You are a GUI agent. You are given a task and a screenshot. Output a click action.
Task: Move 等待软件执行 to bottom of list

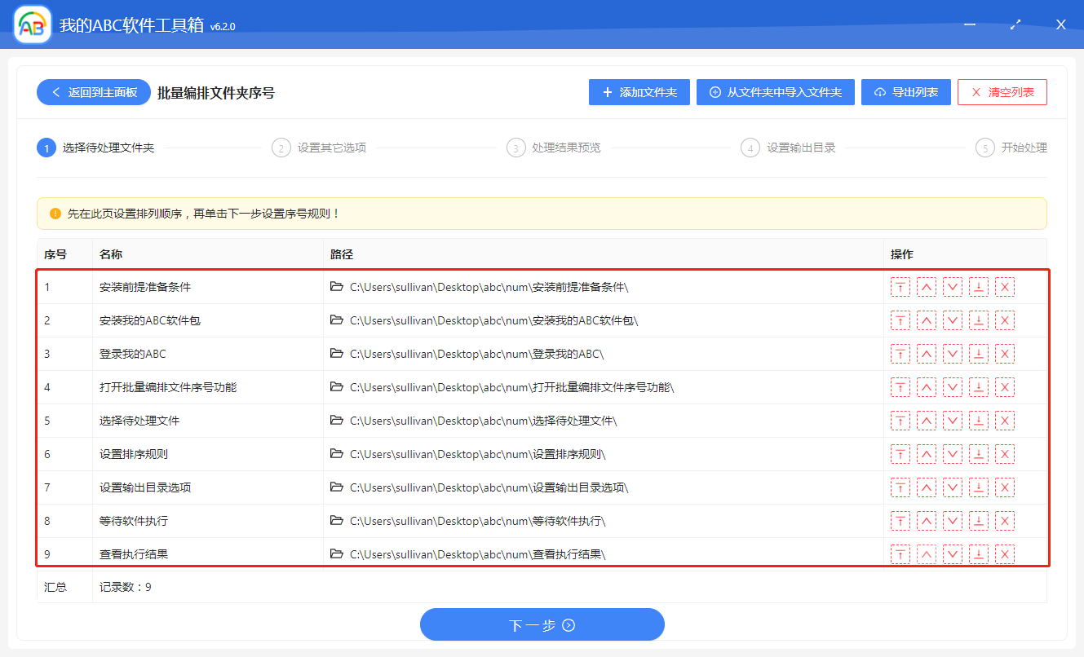[x=978, y=521]
